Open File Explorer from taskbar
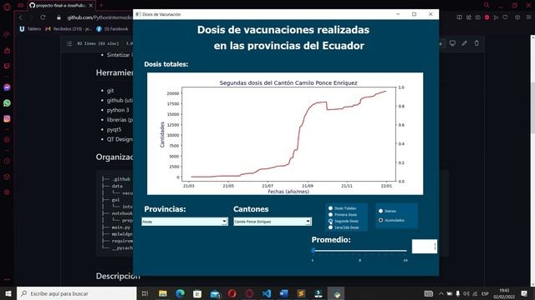535x300 pixels. click(163, 293)
